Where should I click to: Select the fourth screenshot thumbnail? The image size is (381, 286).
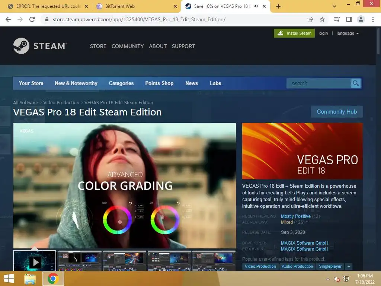coord(169,261)
